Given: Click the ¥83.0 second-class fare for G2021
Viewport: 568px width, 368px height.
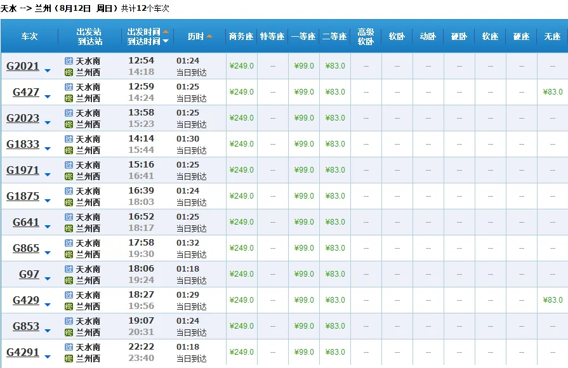Looking at the screenshot, I should click(334, 65).
